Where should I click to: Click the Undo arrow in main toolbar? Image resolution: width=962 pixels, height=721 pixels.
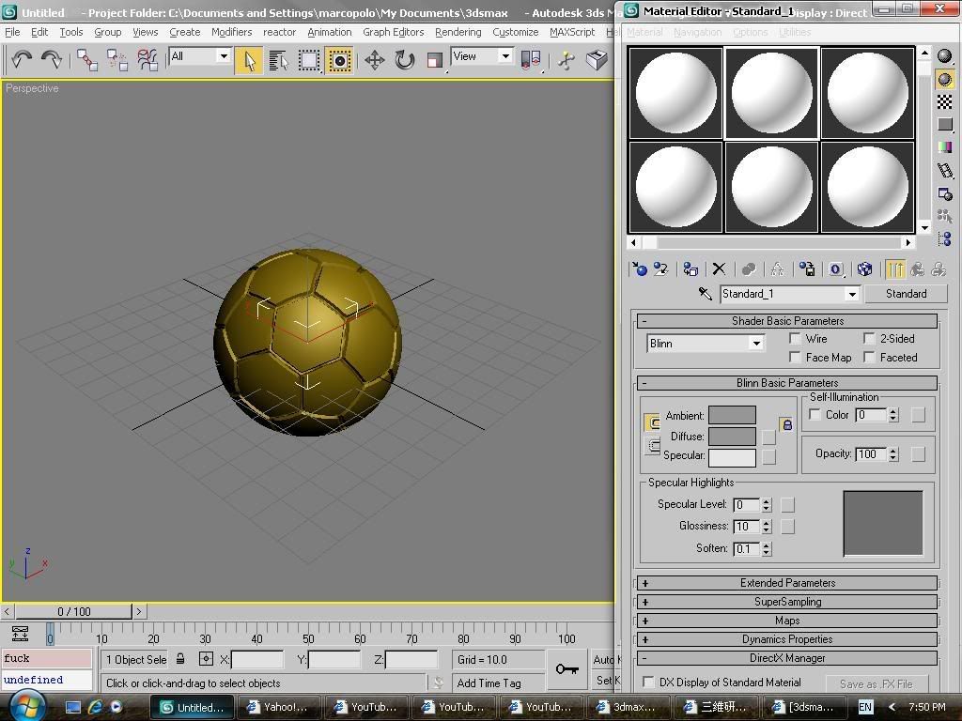point(21,60)
